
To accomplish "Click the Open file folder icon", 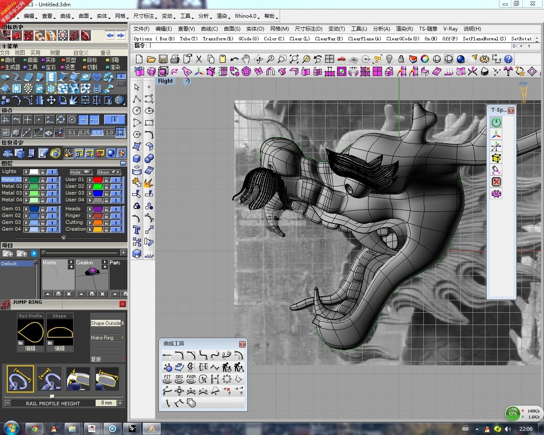I will tap(151, 59).
